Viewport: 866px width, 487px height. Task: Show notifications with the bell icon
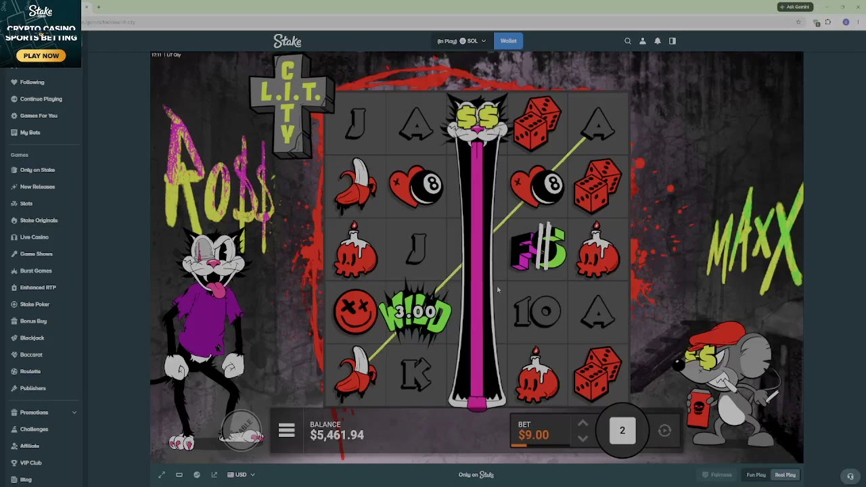[x=658, y=41]
